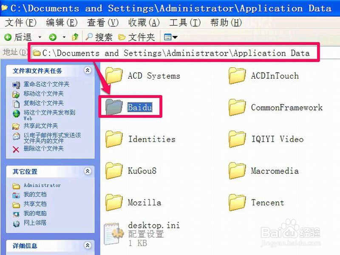Collapse the 其它位置 panel
The width and height of the screenshot is (340, 255).
point(88,171)
